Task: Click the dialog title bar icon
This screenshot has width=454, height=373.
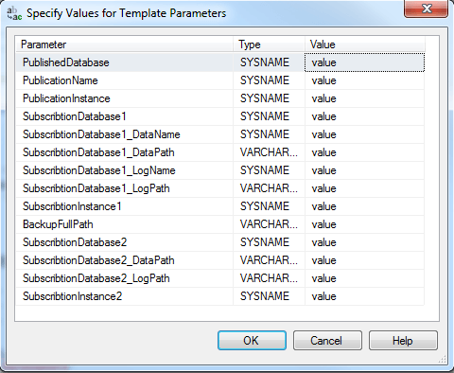Action: pos(14,13)
